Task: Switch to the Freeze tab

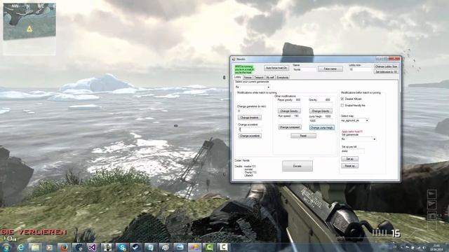Action: (x=248, y=78)
